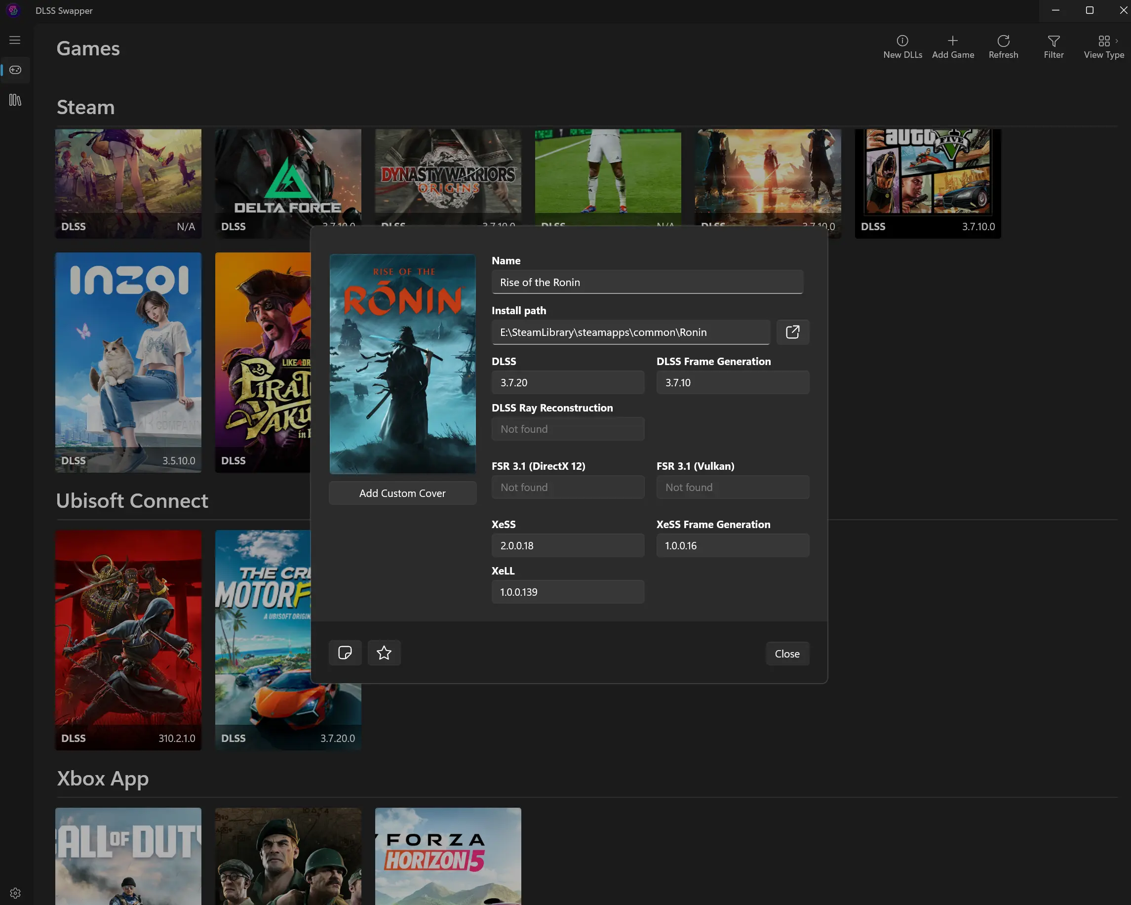
Task: Select XeSS version 2.0.0.18 box
Action: point(568,545)
